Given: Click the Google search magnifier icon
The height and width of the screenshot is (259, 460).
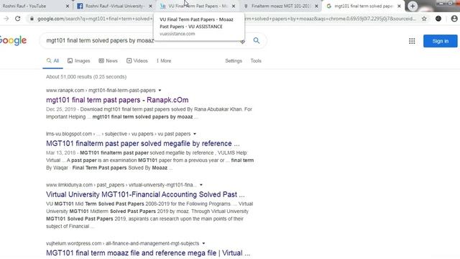Looking at the screenshot, I should click(x=257, y=40).
